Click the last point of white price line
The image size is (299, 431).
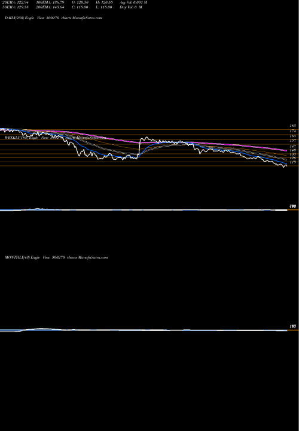(x=287, y=166)
